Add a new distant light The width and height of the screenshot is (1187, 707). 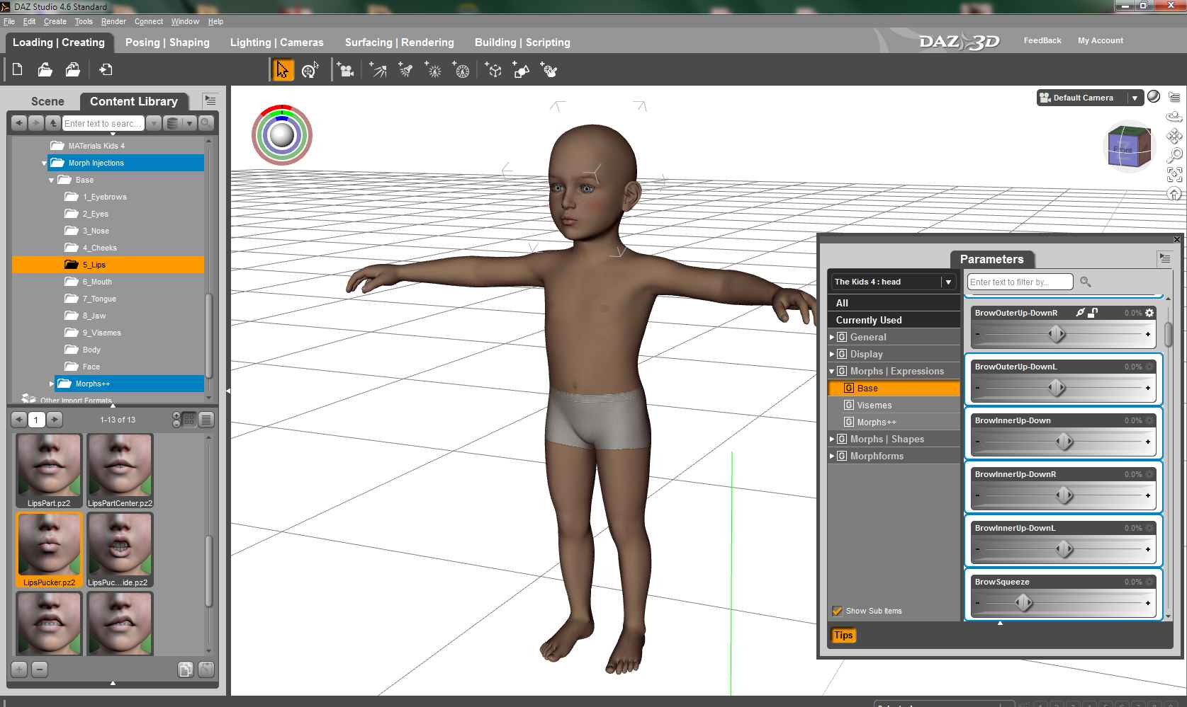(x=378, y=70)
